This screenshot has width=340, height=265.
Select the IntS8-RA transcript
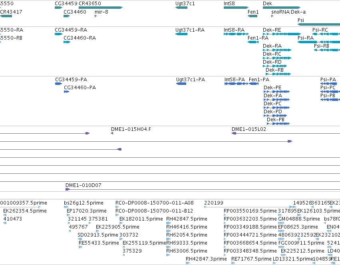click(x=236, y=34)
